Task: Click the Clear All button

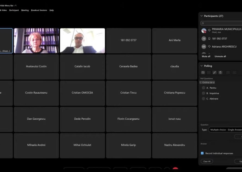Action: (x=207, y=161)
